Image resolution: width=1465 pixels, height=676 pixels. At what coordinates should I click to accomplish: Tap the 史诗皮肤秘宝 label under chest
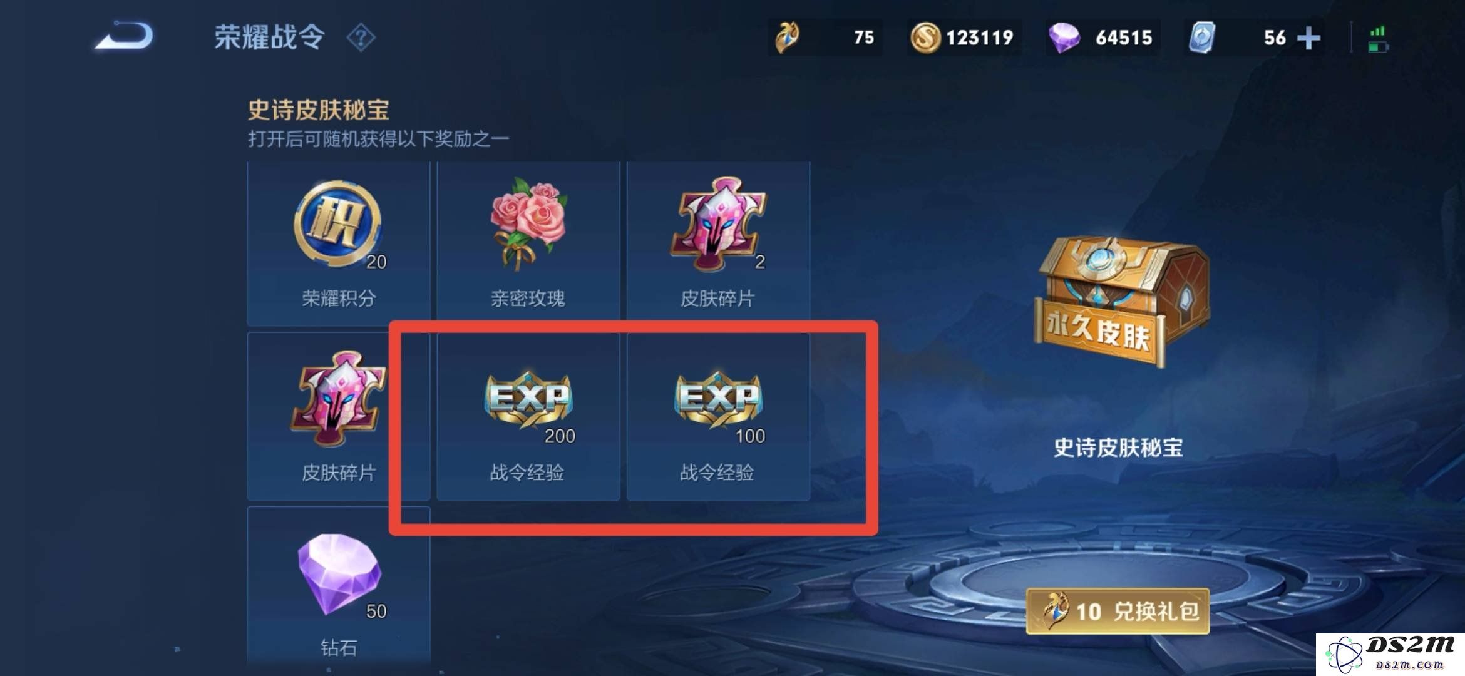1118,448
